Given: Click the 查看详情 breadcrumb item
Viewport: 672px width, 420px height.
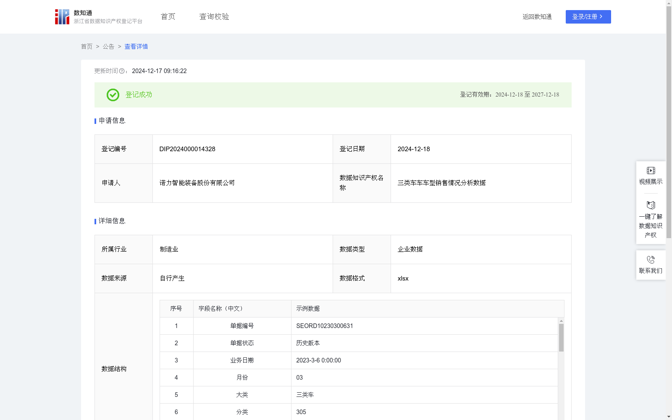Looking at the screenshot, I should 136,47.
